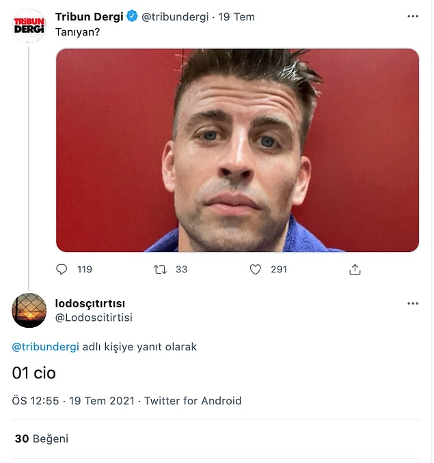Open the Tribun Dergi display name
This screenshot has width=434, height=463.
[x=90, y=16]
